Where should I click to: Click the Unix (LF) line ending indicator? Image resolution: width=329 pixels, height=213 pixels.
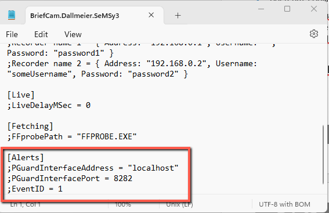(x=179, y=204)
